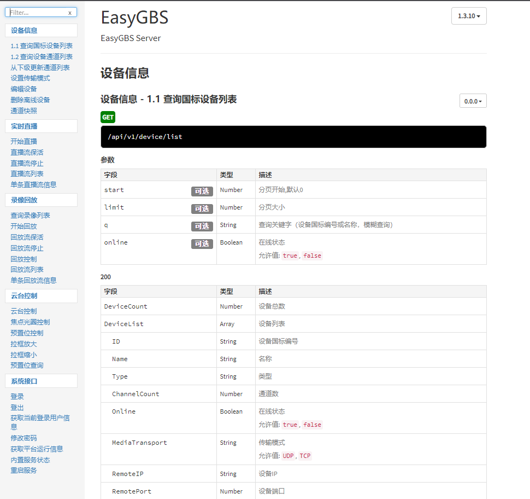Open 预置位查询 link
Viewport: 530px width, 499px height.
[x=27, y=365]
